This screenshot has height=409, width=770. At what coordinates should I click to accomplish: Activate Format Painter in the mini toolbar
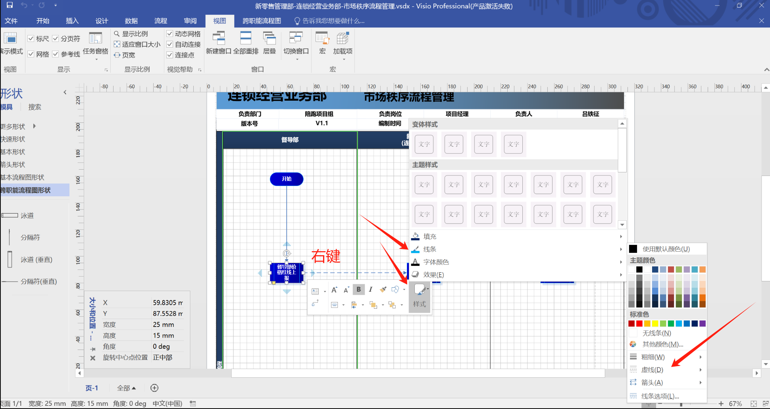pos(383,289)
